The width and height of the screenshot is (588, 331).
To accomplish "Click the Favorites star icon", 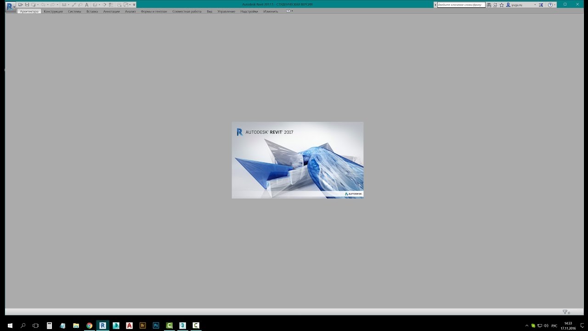I will pyautogui.click(x=502, y=5).
